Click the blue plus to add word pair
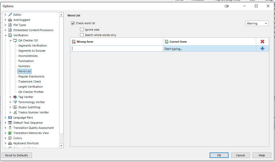The image size is (275, 162). pos(263,48)
